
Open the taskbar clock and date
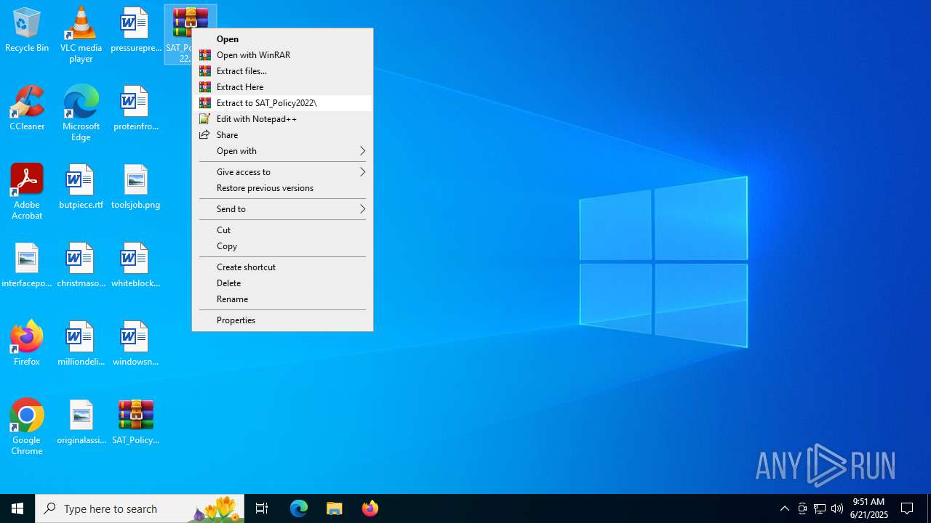coord(869,508)
